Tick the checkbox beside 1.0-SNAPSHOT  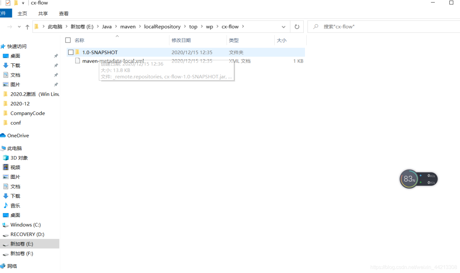click(x=71, y=52)
